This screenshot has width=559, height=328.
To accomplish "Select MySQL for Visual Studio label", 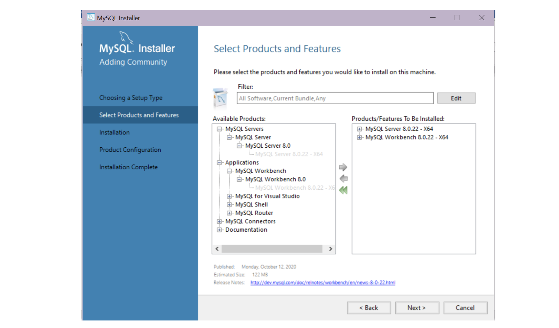I will (x=267, y=196).
